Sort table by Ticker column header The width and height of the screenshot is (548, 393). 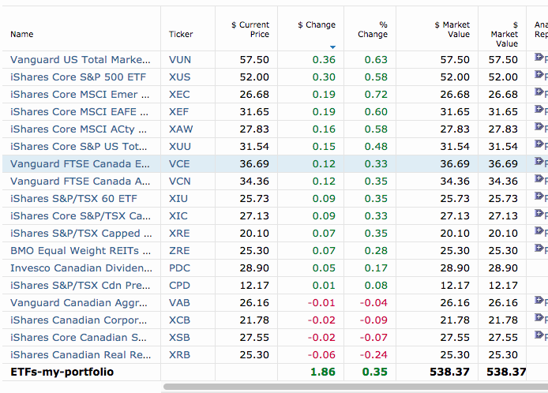[181, 34]
